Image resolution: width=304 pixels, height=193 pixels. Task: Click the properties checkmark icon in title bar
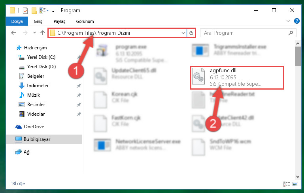(25, 10)
